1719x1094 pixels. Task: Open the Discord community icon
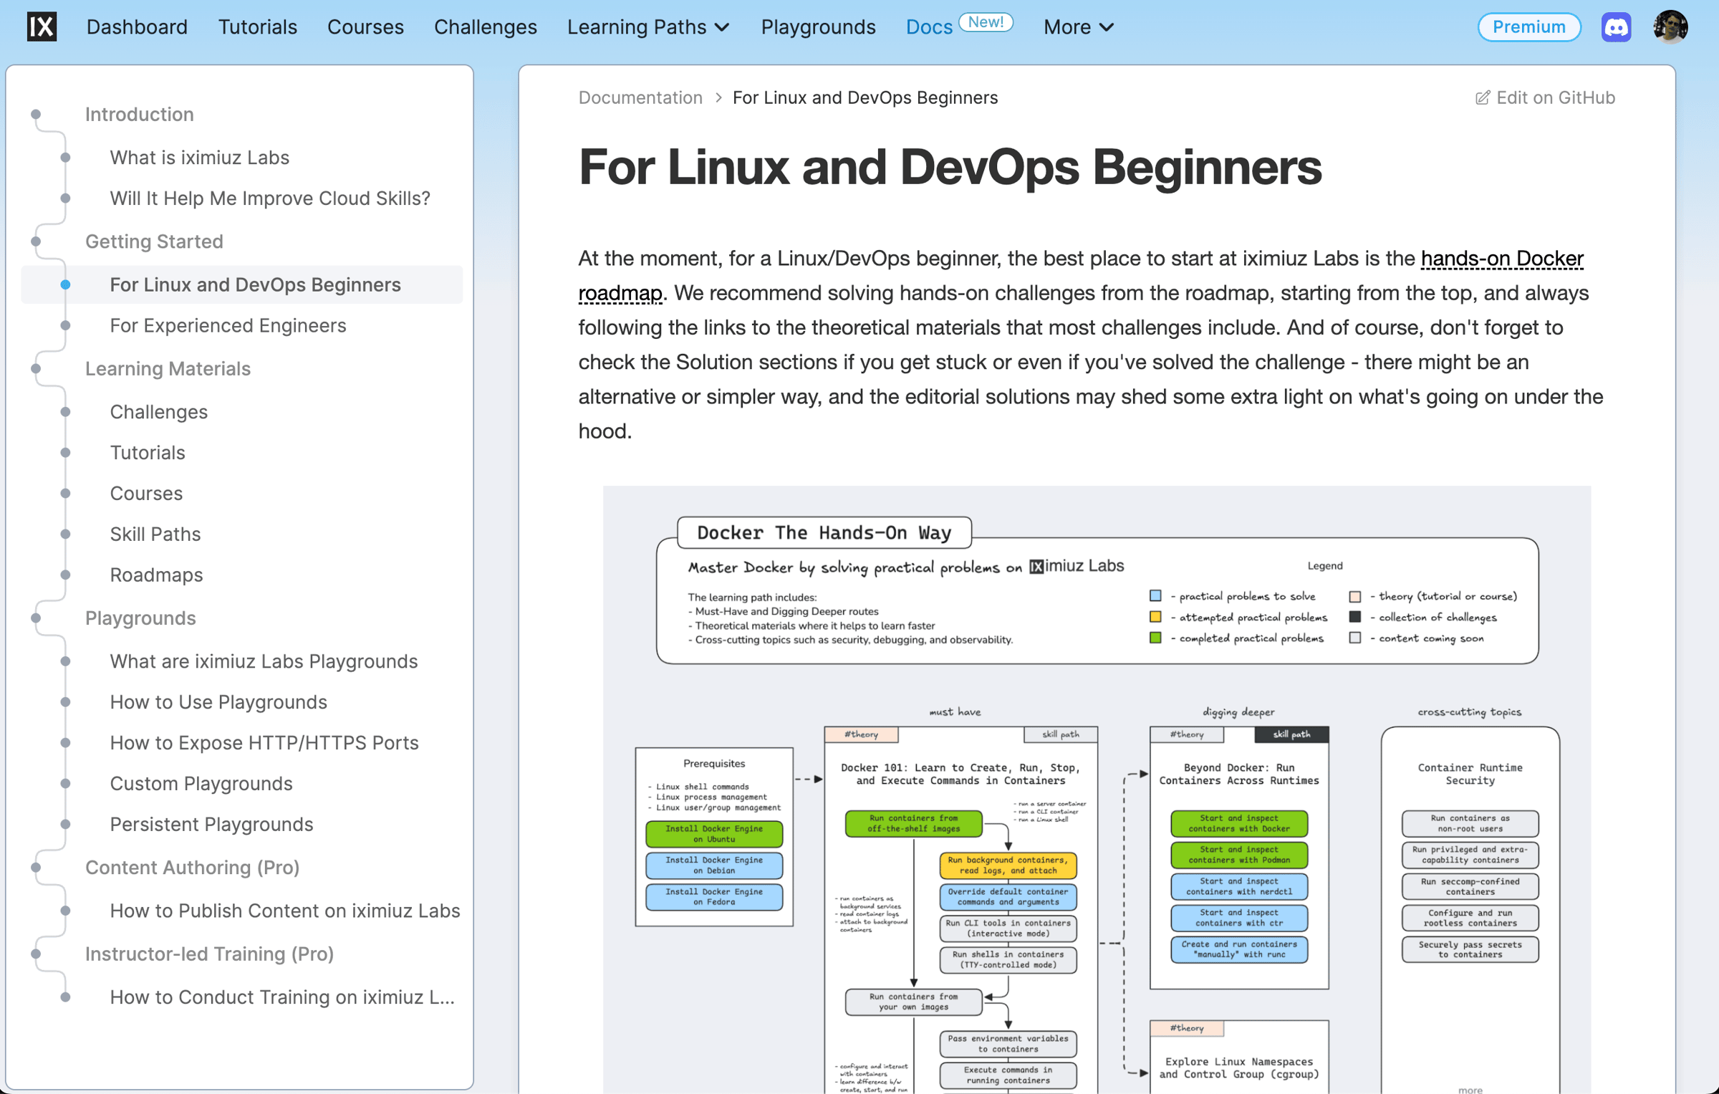(x=1616, y=27)
